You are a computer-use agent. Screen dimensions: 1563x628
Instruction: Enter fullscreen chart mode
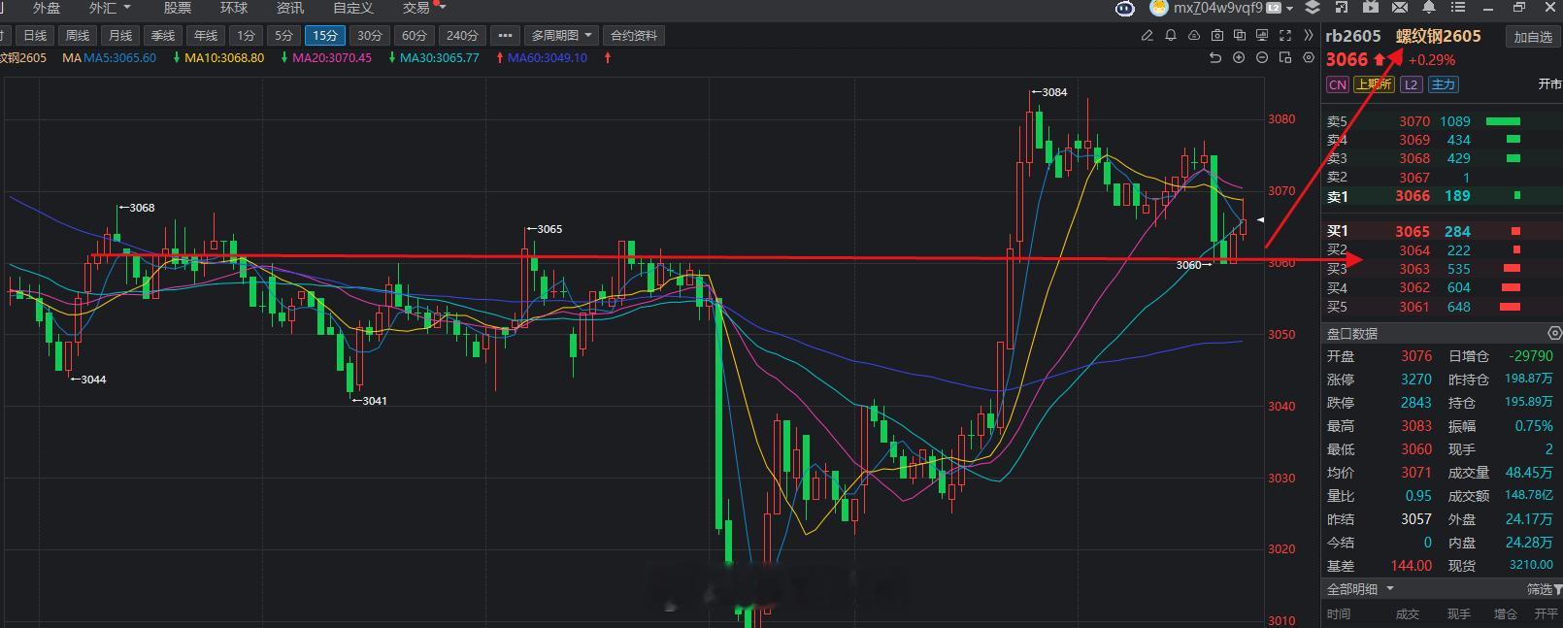click(x=1285, y=35)
